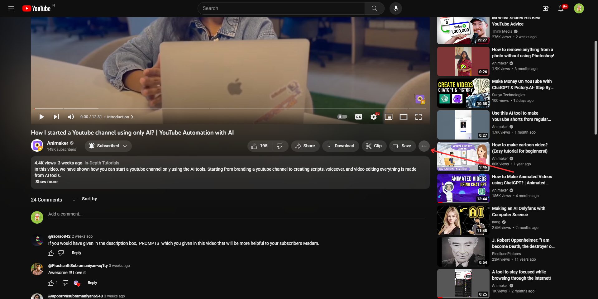Screen dimensions: 598x299
Task: Mute the video volume
Action: pyautogui.click(x=71, y=117)
